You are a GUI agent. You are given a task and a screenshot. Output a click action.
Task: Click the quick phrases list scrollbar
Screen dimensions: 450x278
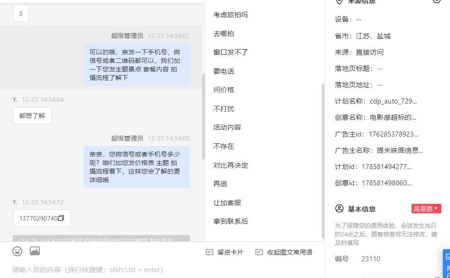[323, 161]
